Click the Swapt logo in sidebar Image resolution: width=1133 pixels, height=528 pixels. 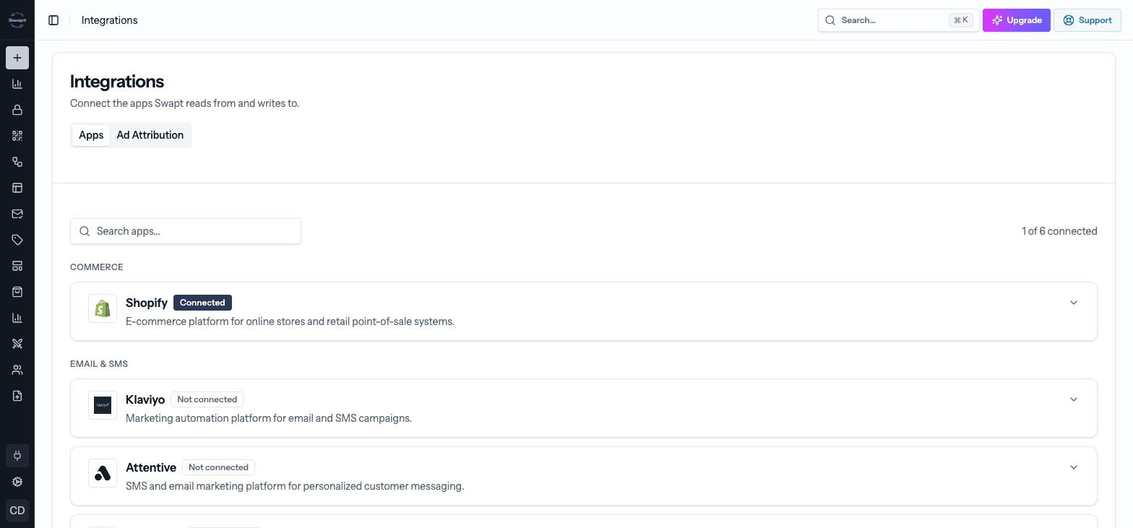[17, 20]
